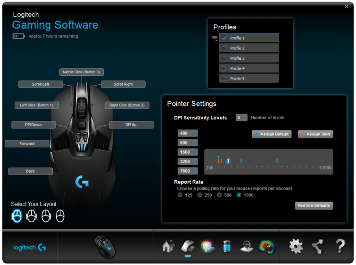
Task: Adjust the 7600 DPI stepper arrows
Action: coord(196,171)
